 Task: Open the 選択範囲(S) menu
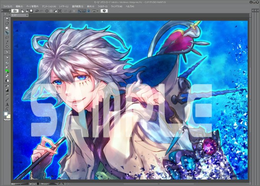78,6
